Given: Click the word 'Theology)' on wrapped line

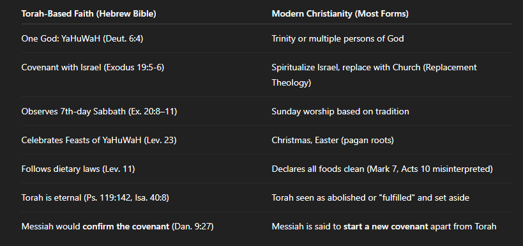Looking at the screenshot, I should click(x=292, y=83).
